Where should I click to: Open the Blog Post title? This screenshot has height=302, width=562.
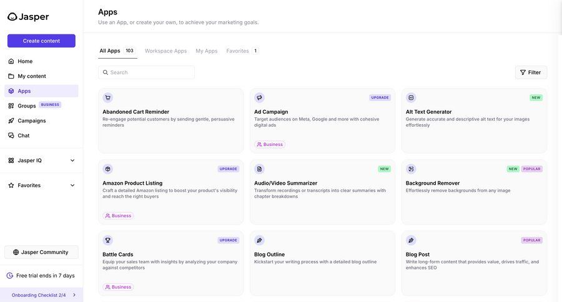tap(418, 255)
